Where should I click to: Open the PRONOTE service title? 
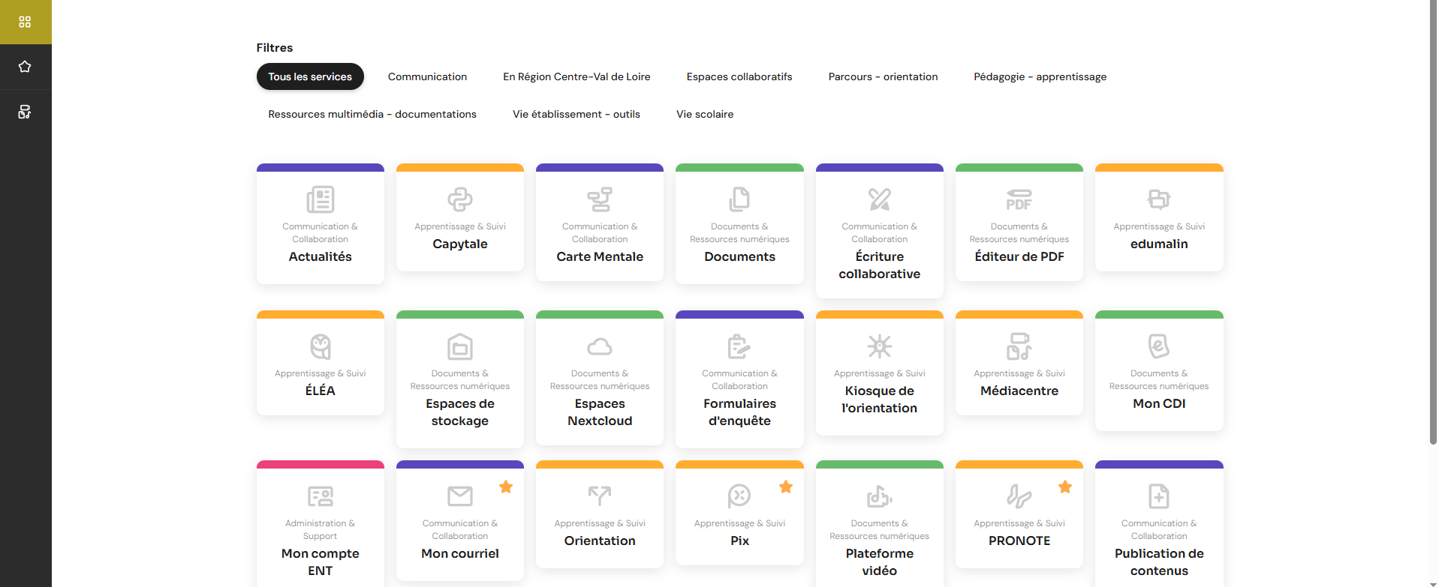point(1019,541)
